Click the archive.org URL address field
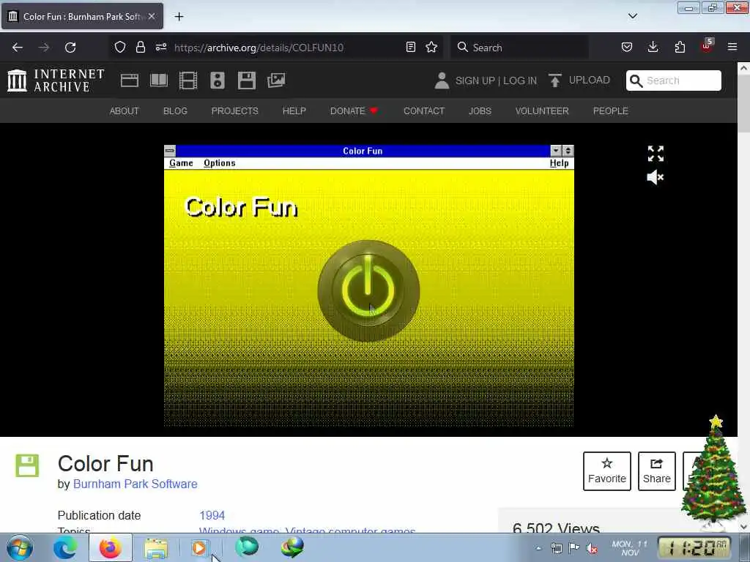The image size is (750, 562). pos(259,48)
